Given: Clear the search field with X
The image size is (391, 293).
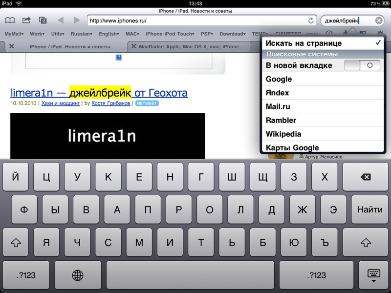Looking at the screenshot, I should pos(378,21).
